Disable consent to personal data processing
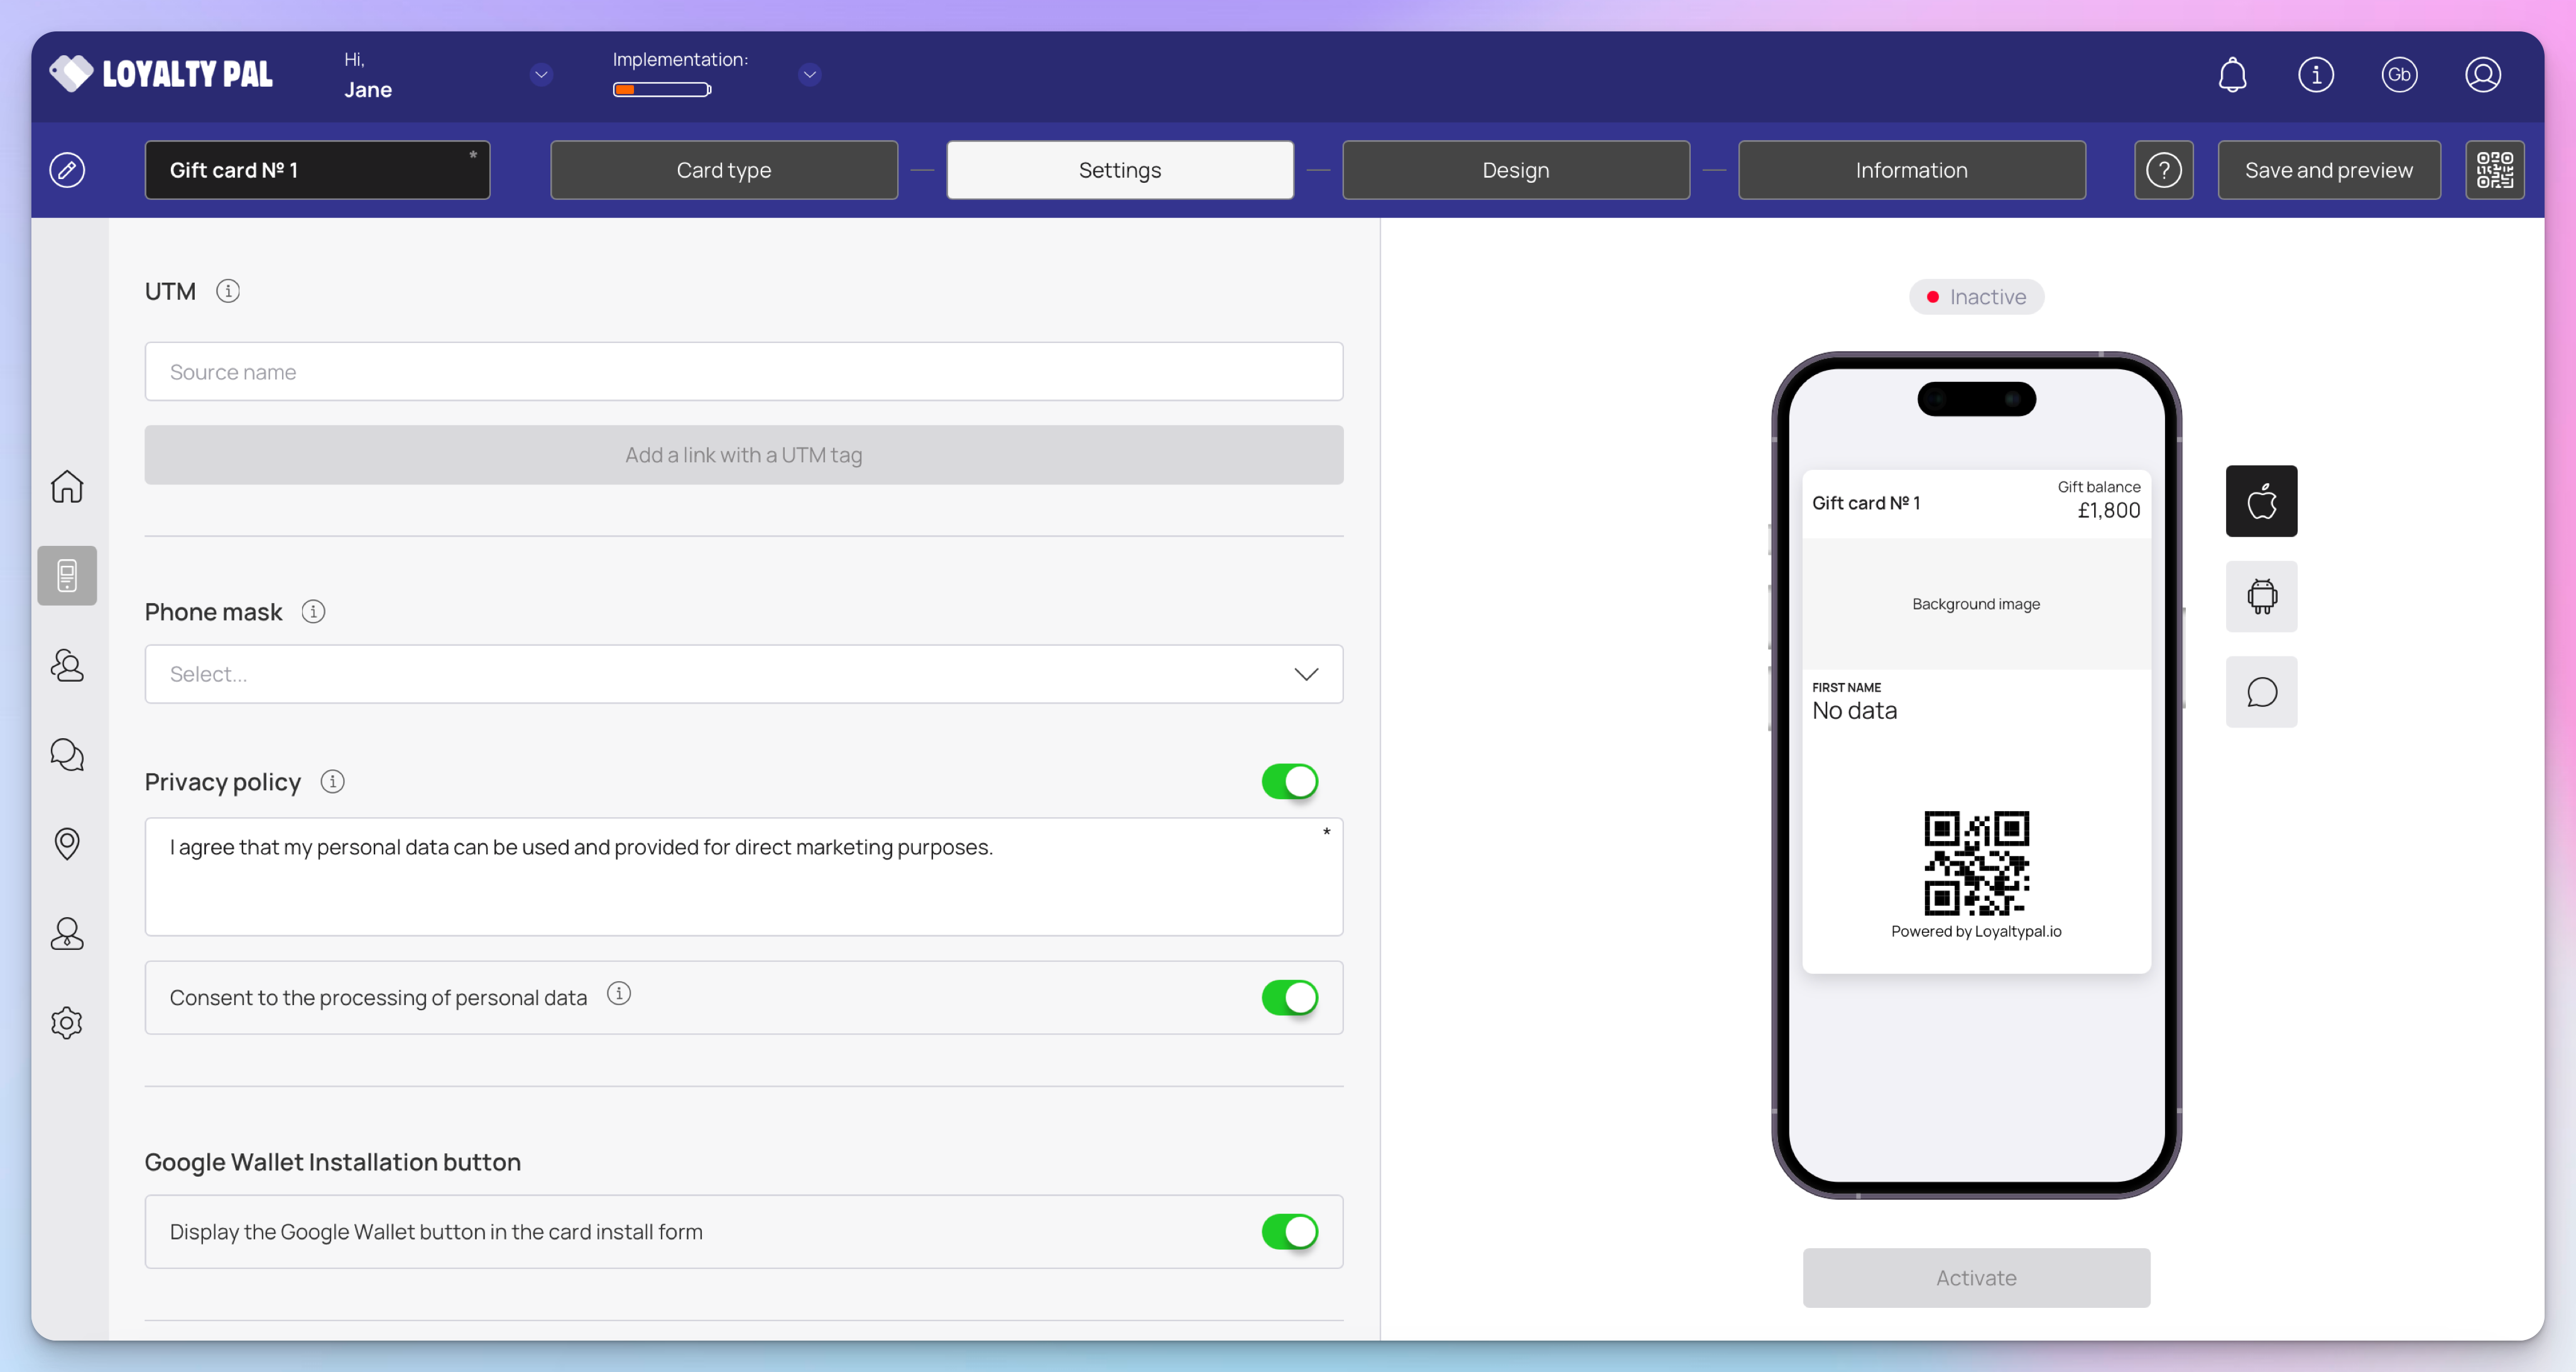 point(1289,997)
